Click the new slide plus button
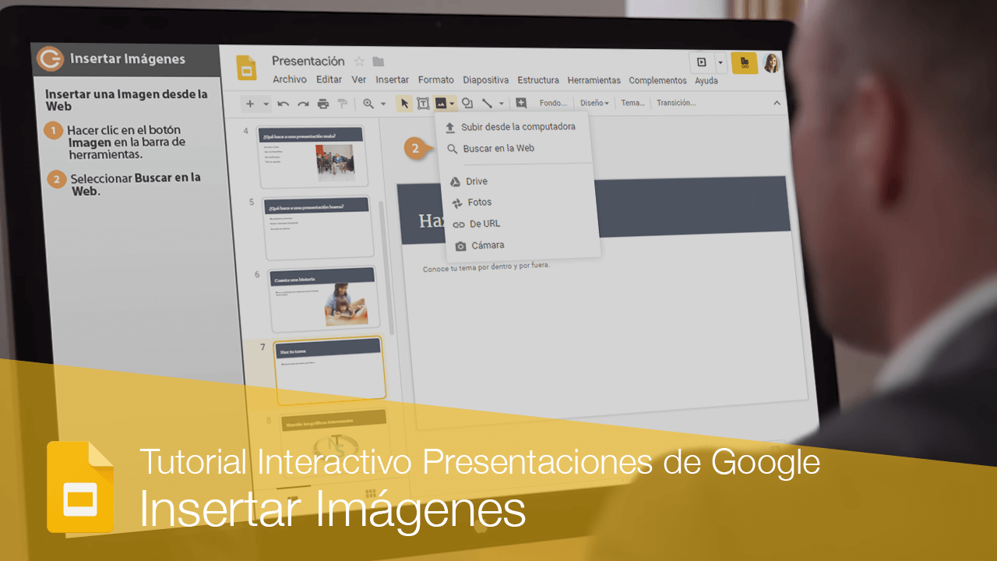The height and width of the screenshot is (561, 997). pyautogui.click(x=250, y=104)
